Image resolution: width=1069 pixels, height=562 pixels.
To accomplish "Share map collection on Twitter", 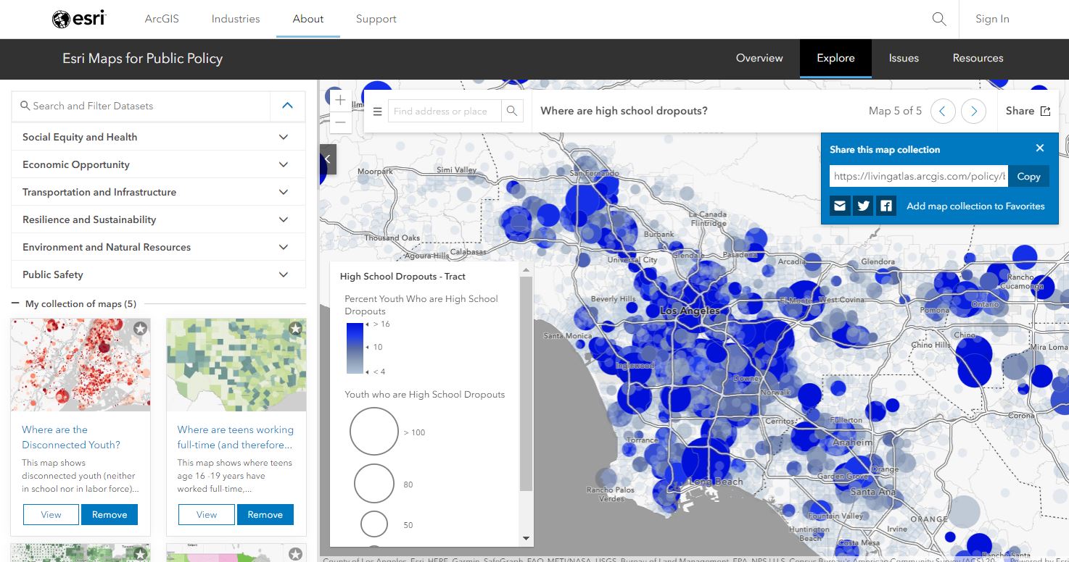I will 863,206.
